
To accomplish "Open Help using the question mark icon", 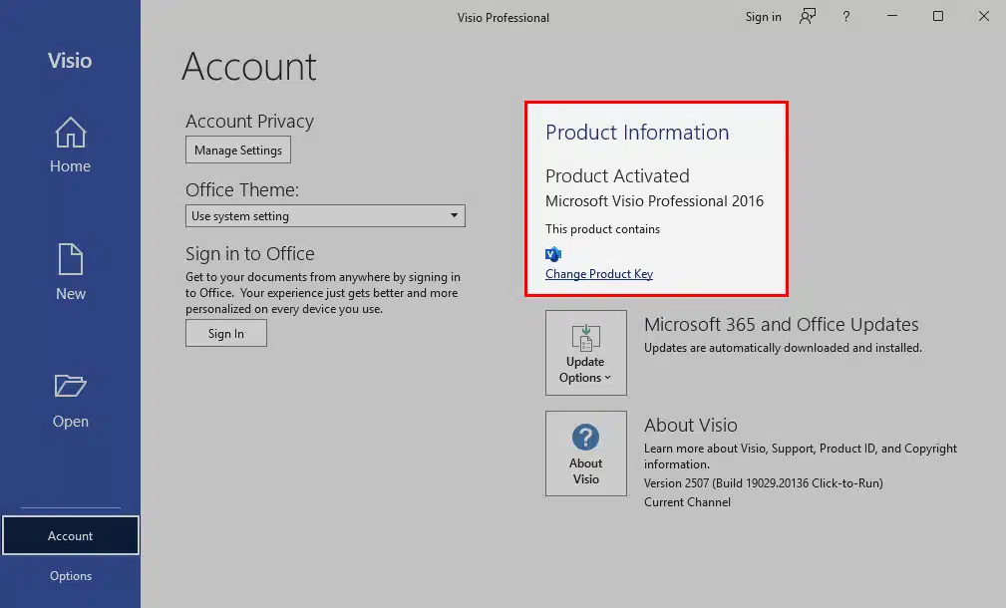I will tap(846, 17).
